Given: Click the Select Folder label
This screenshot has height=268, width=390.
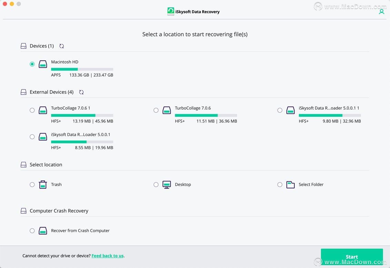Looking at the screenshot, I should coord(311,185).
